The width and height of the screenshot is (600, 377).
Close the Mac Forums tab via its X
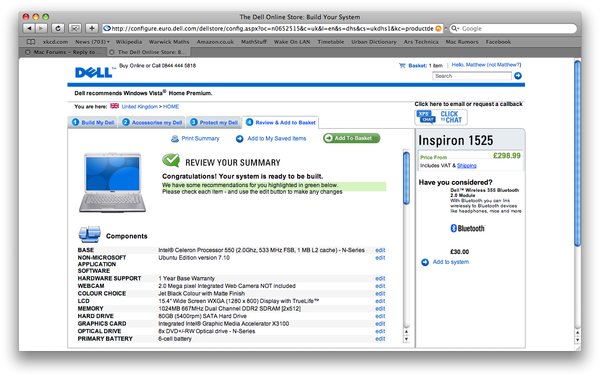[28, 52]
